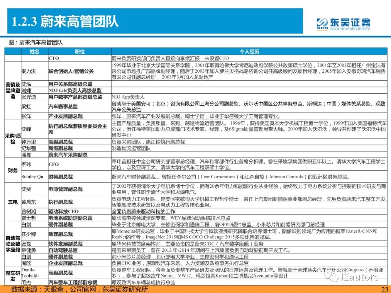Select name cell Stanley Qu
This screenshot has height=293, width=391.
click(x=35, y=177)
